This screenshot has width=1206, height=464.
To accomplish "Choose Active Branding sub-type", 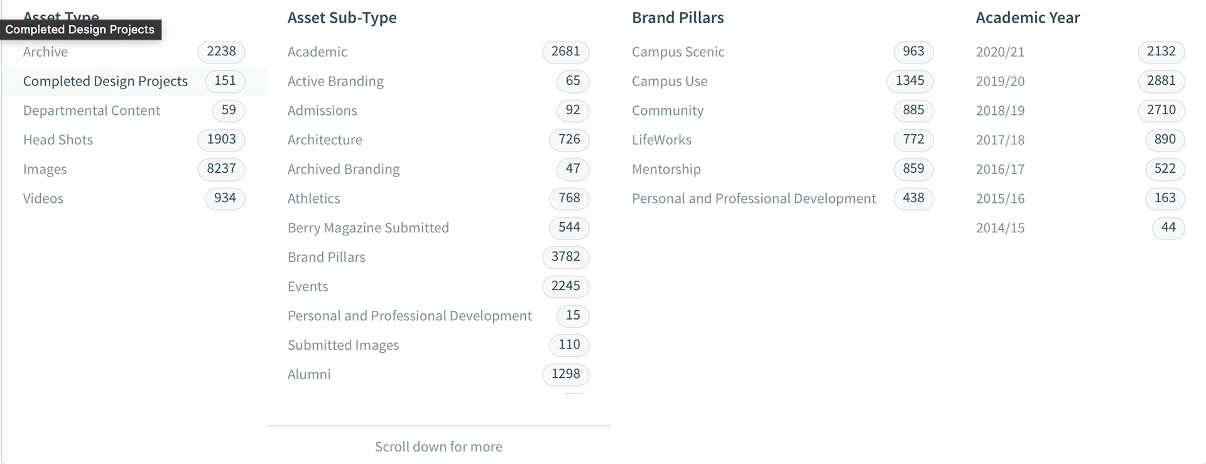I will tap(438, 81).
